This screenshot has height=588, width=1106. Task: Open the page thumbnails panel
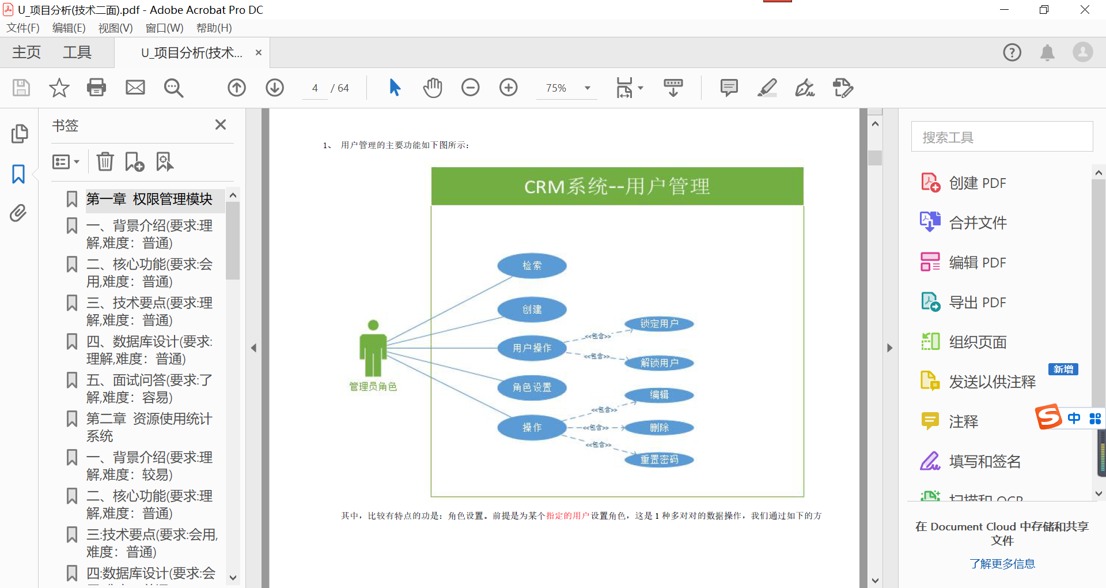click(19, 133)
